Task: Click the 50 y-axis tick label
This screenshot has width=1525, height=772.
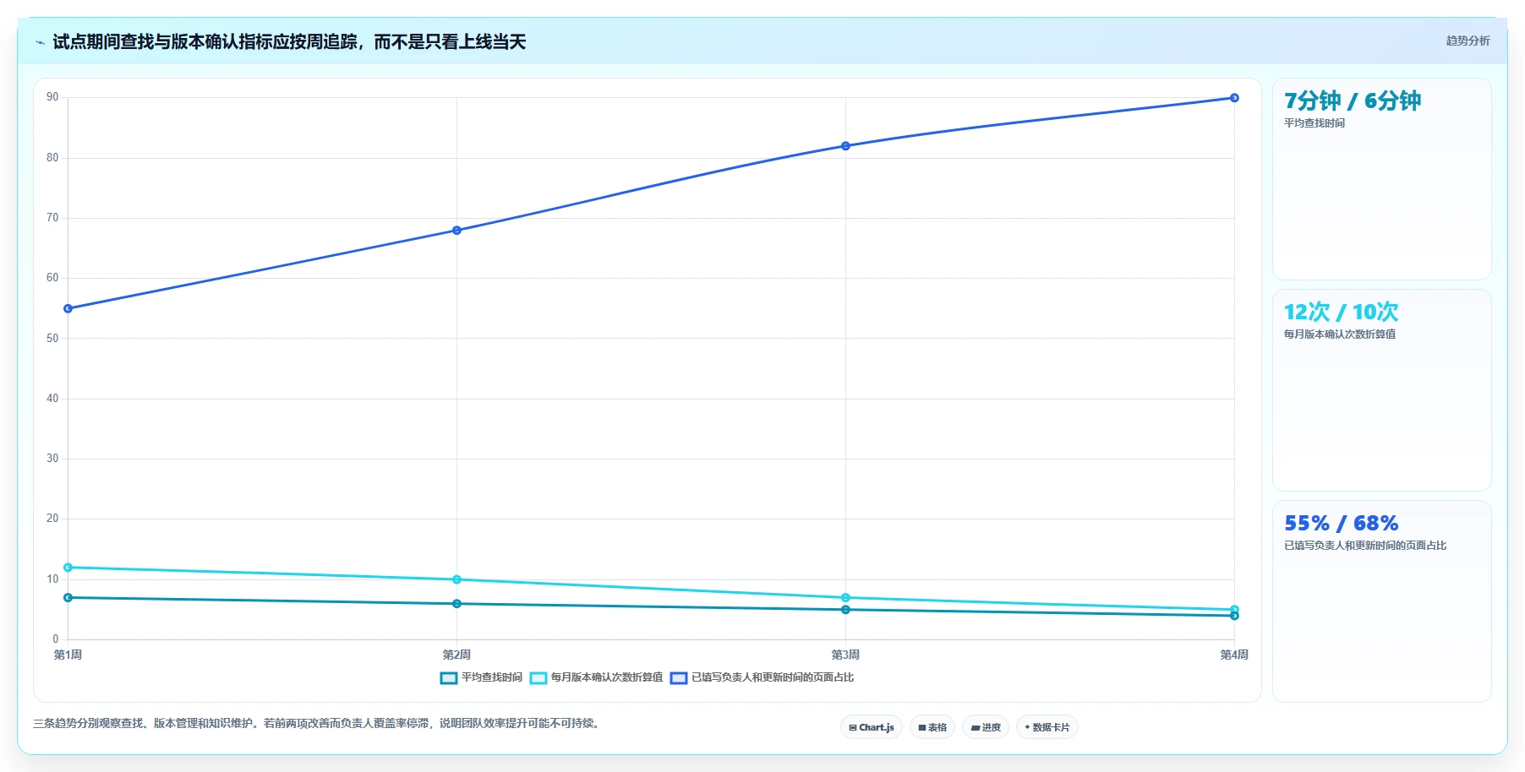Action: pos(52,339)
